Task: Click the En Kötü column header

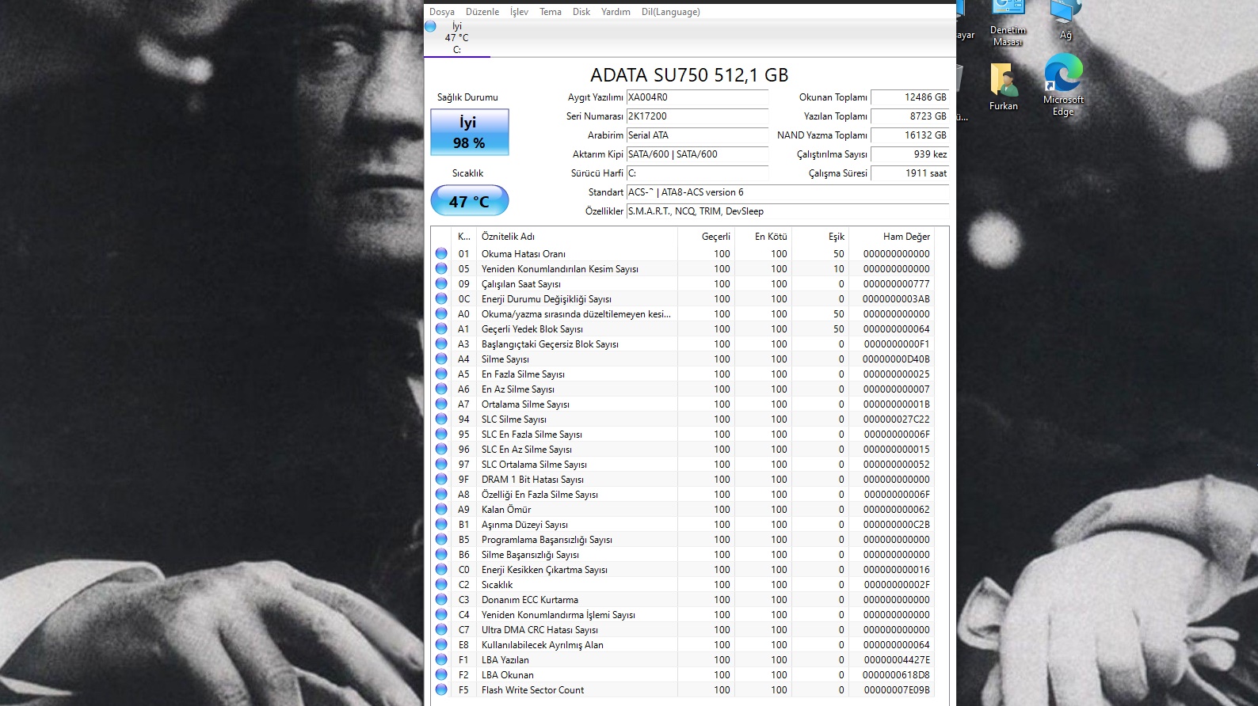Action: pyautogui.click(x=763, y=237)
